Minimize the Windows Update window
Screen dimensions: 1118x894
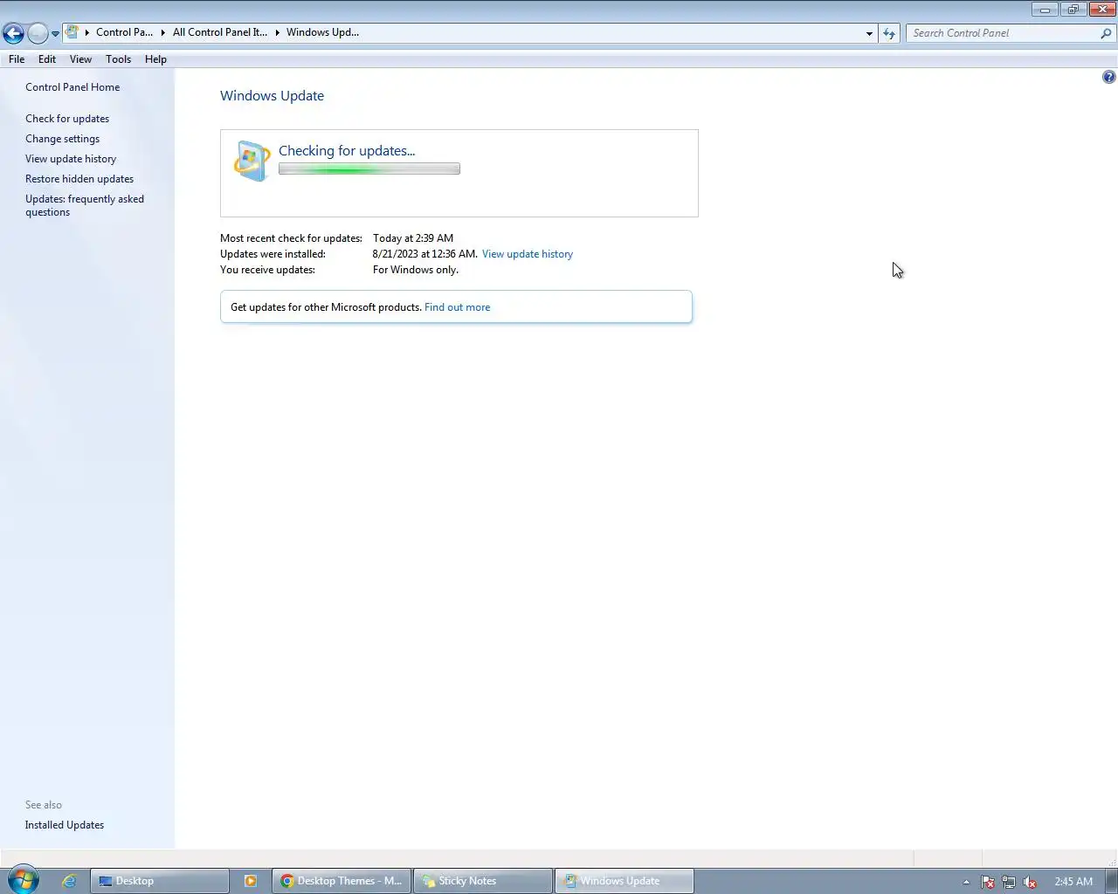point(1045,9)
